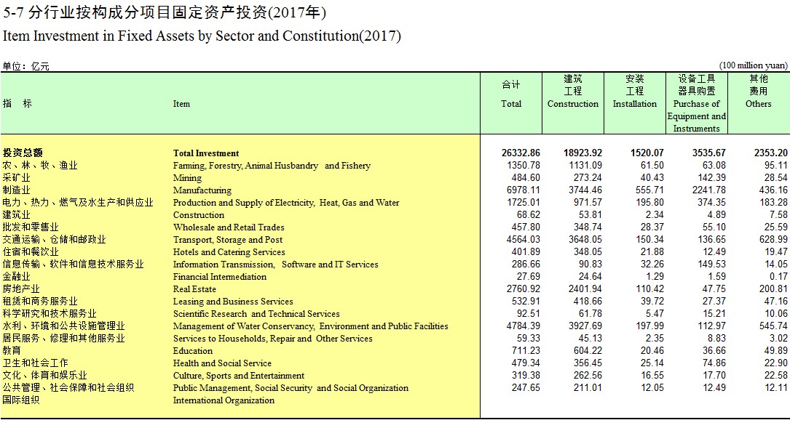Select the 'Education' row label

192,351
